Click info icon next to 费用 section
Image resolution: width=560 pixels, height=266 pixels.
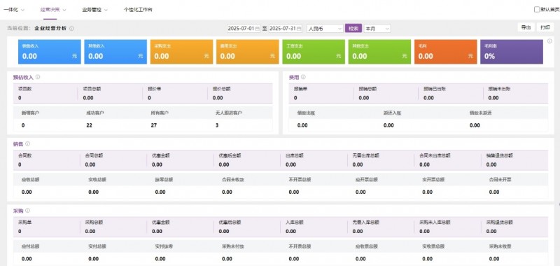pos(303,77)
